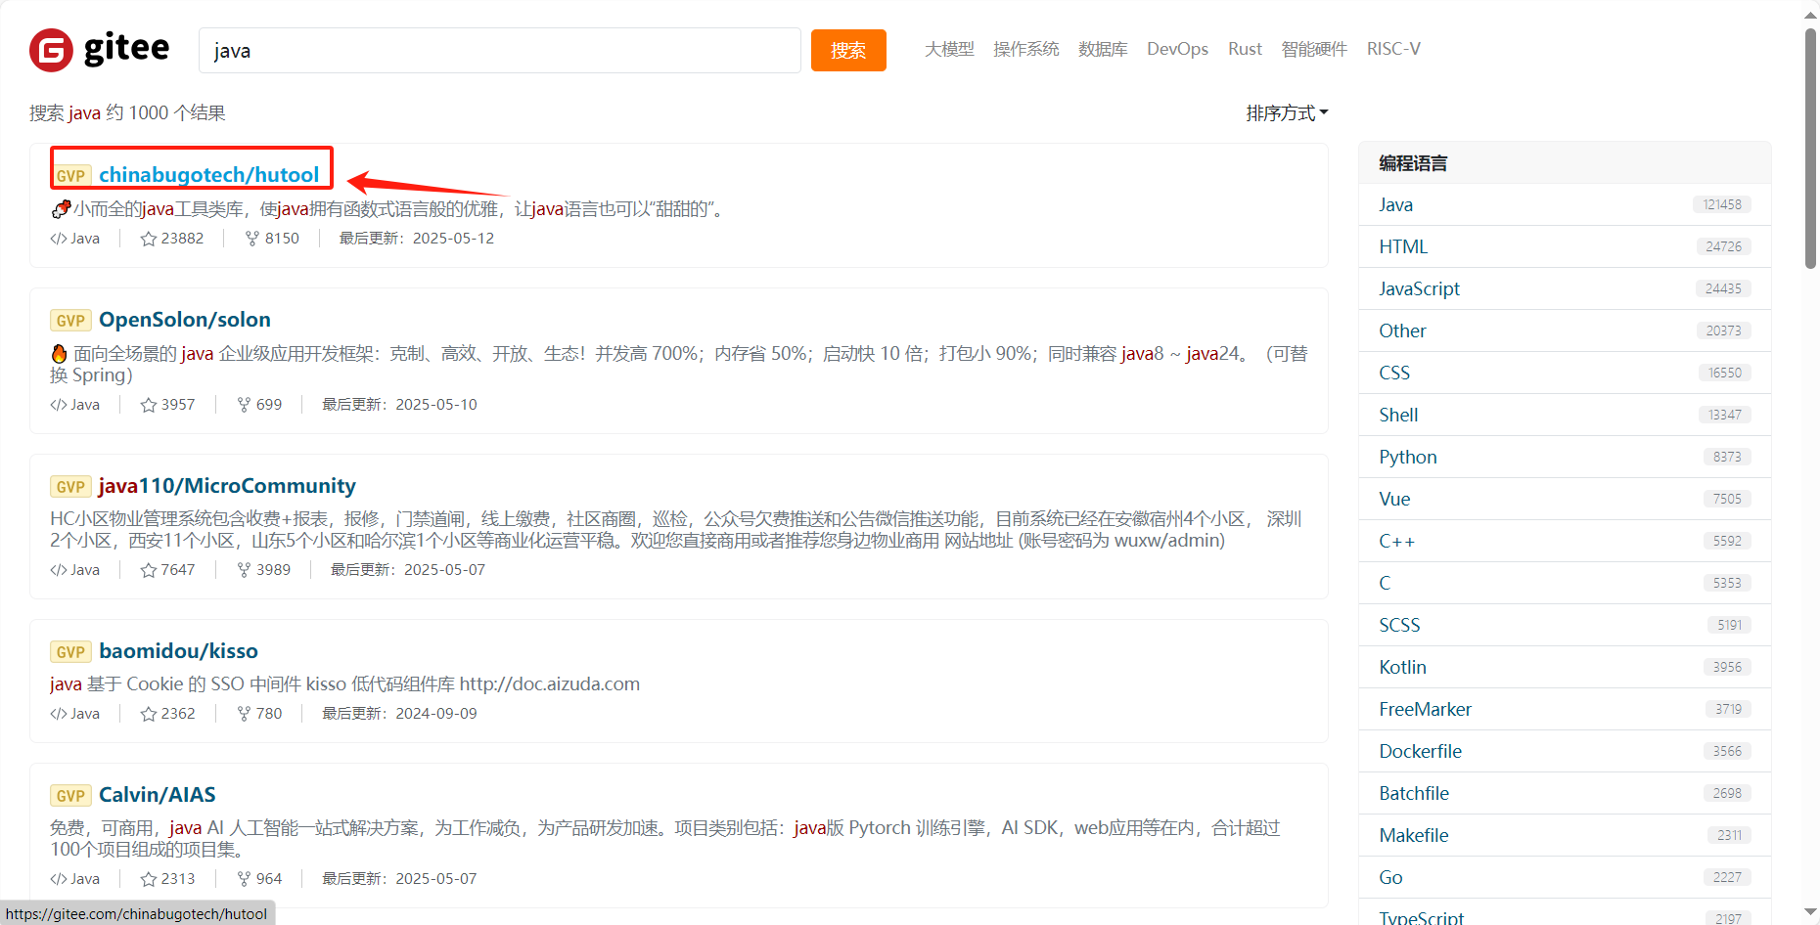
Task: Click the 搜索 java 约 1000 个结果 summary text
Action: 127,113
